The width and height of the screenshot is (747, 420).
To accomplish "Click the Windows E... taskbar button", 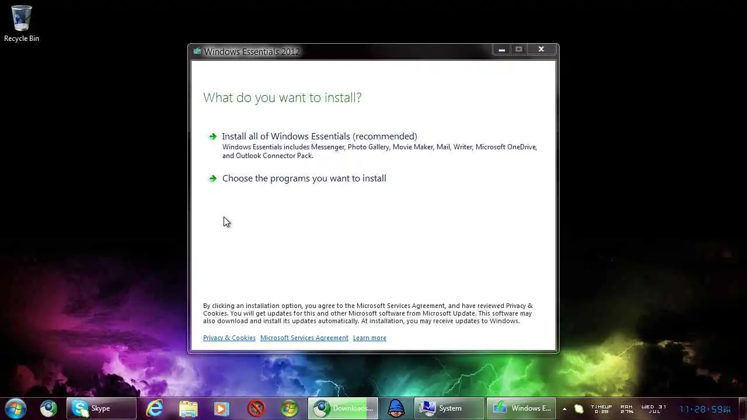I will [521, 408].
